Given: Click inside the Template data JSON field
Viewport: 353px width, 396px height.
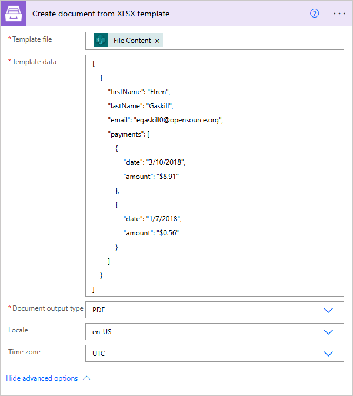Looking at the screenshot, I should click(215, 175).
